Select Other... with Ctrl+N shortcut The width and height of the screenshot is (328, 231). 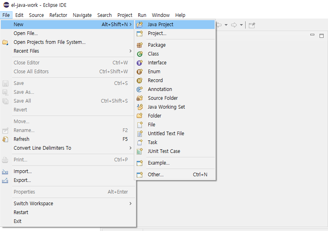pyautogui.click(x=175, y=175)
